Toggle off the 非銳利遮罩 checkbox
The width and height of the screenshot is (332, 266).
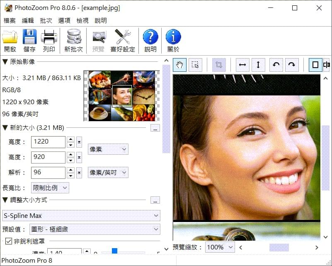click(x=9, y=241)
